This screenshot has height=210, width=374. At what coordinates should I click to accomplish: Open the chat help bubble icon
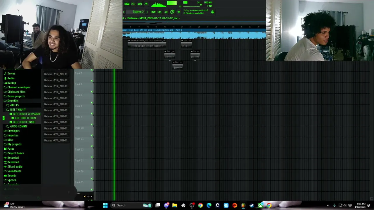(x=172, y=12)
